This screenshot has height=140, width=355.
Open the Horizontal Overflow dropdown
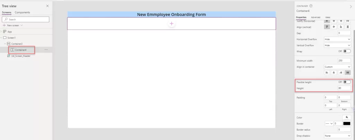coord(337,39)
